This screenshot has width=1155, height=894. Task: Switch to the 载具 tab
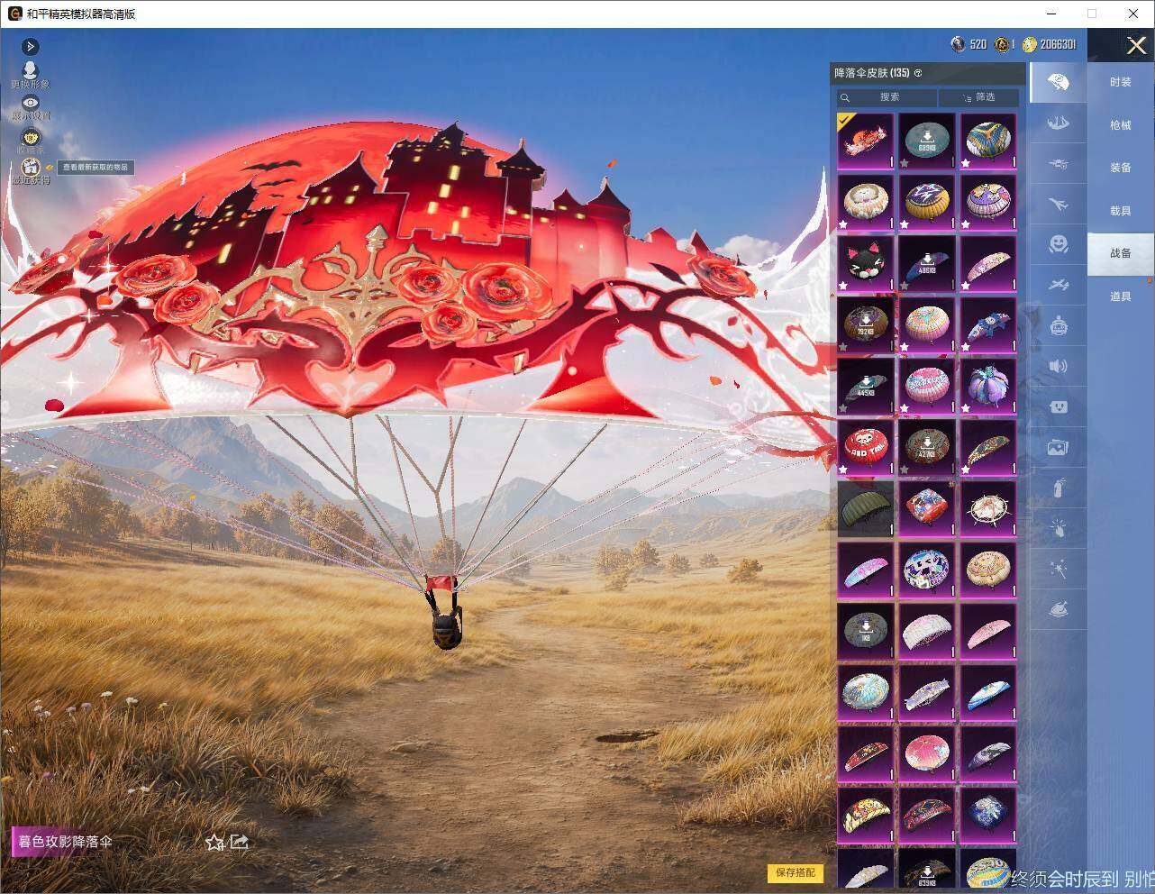tap(1120, 211)
